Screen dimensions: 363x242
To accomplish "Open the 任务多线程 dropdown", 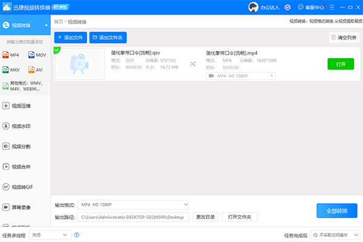I will tap(50, 235).
